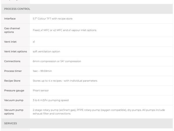
Task: Click the PROCESS CONTROL section header
Action: pos(17,9)
